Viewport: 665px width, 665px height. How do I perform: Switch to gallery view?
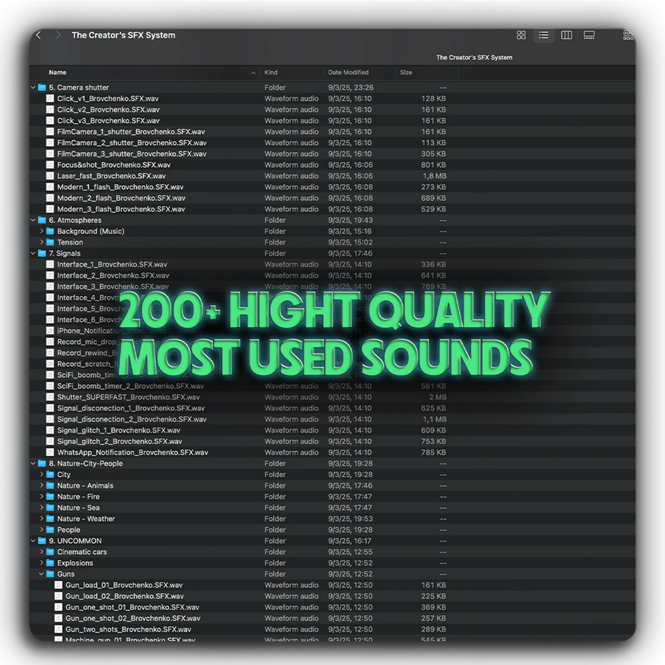589,35
